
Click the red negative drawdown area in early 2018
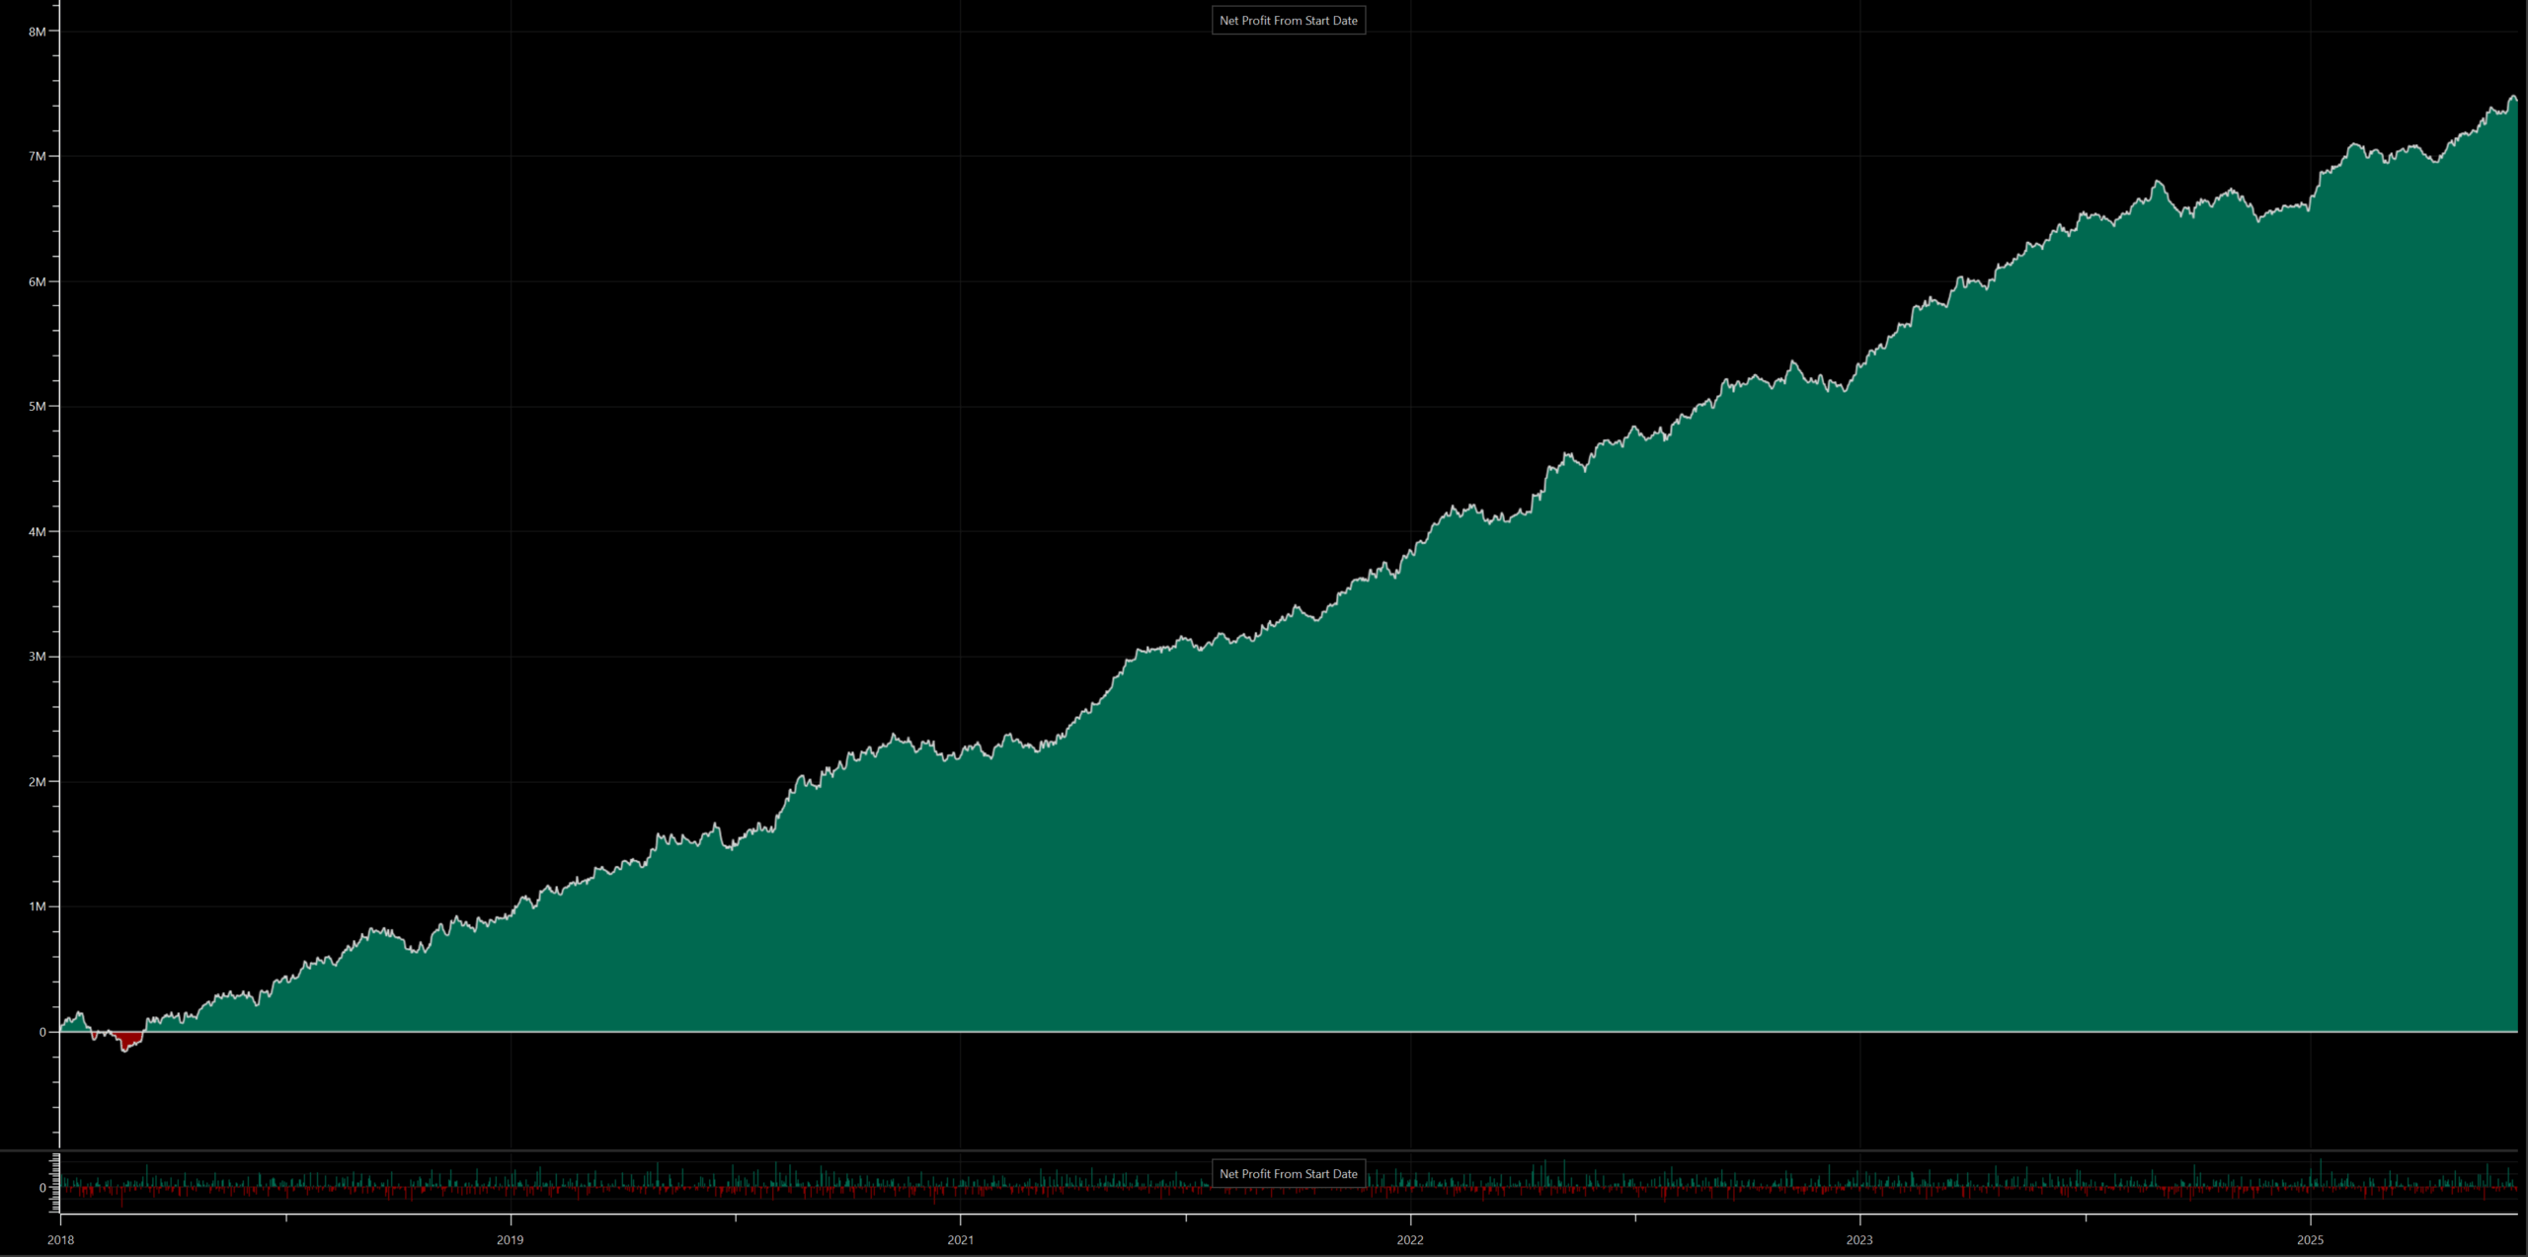128,1040
